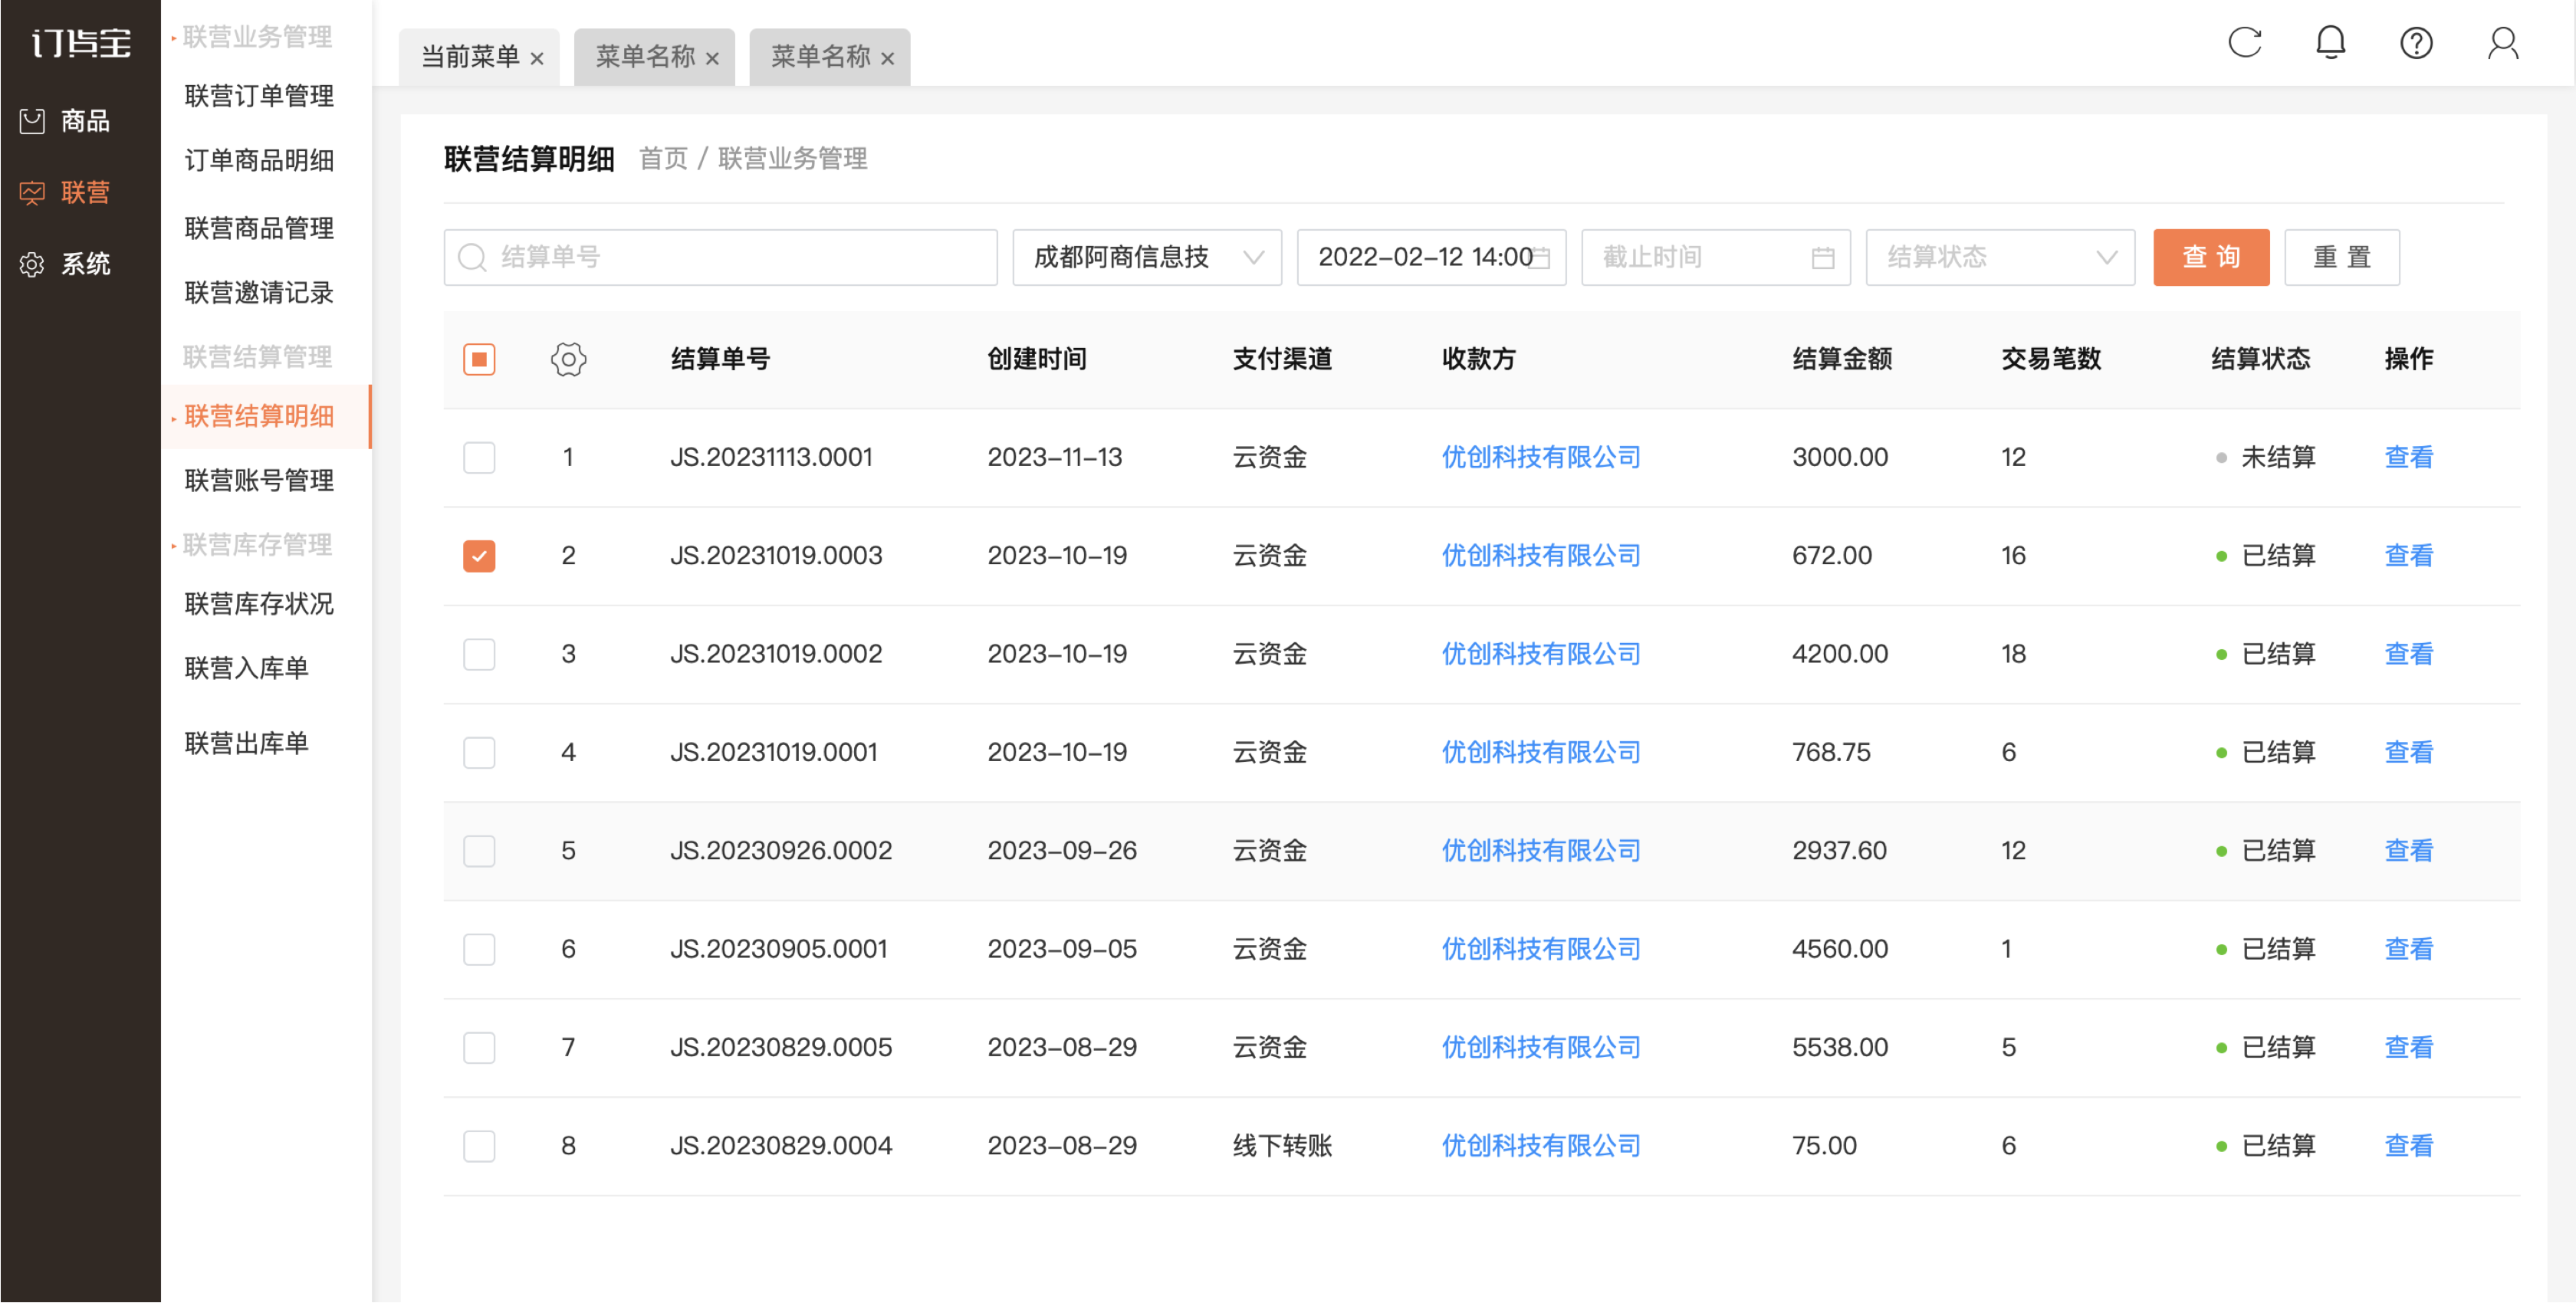The image size is (2576, 1303).
Task: Select the 商品 sidebar icon
Action: [32, 121]
